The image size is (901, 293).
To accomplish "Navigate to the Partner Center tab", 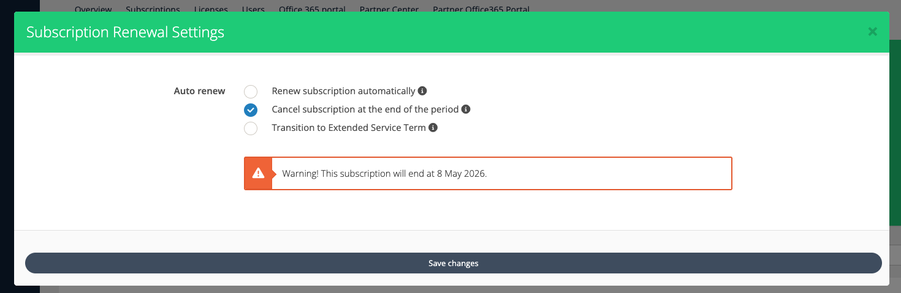I will [x=389, y=9].
